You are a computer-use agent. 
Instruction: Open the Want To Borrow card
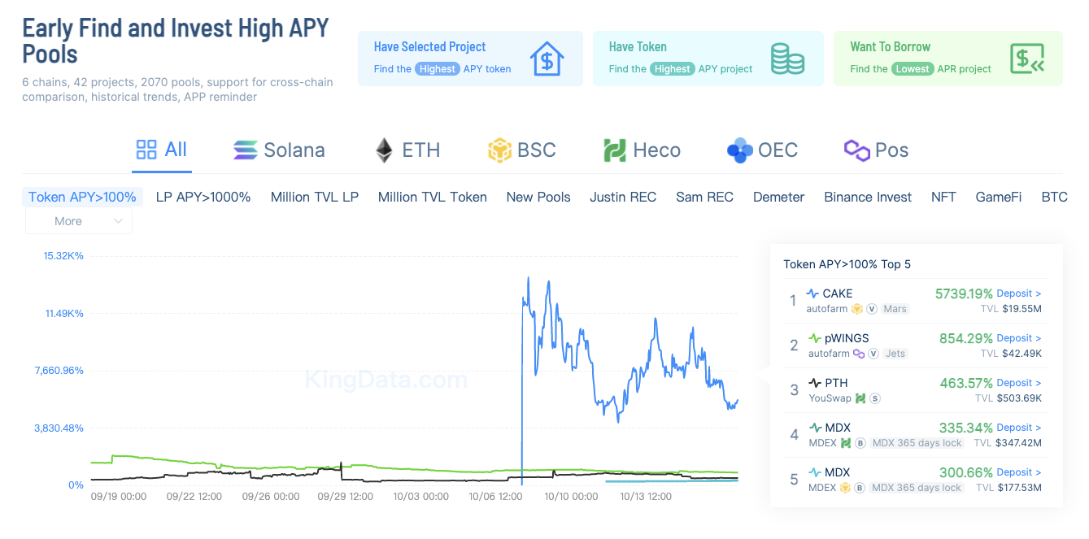(948, 59)
